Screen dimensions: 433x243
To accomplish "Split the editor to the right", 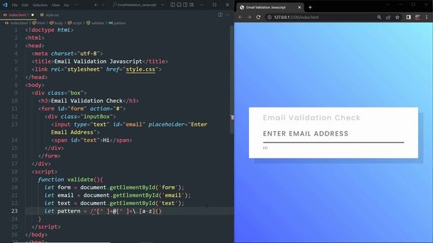I will click(x=220, y=15).
